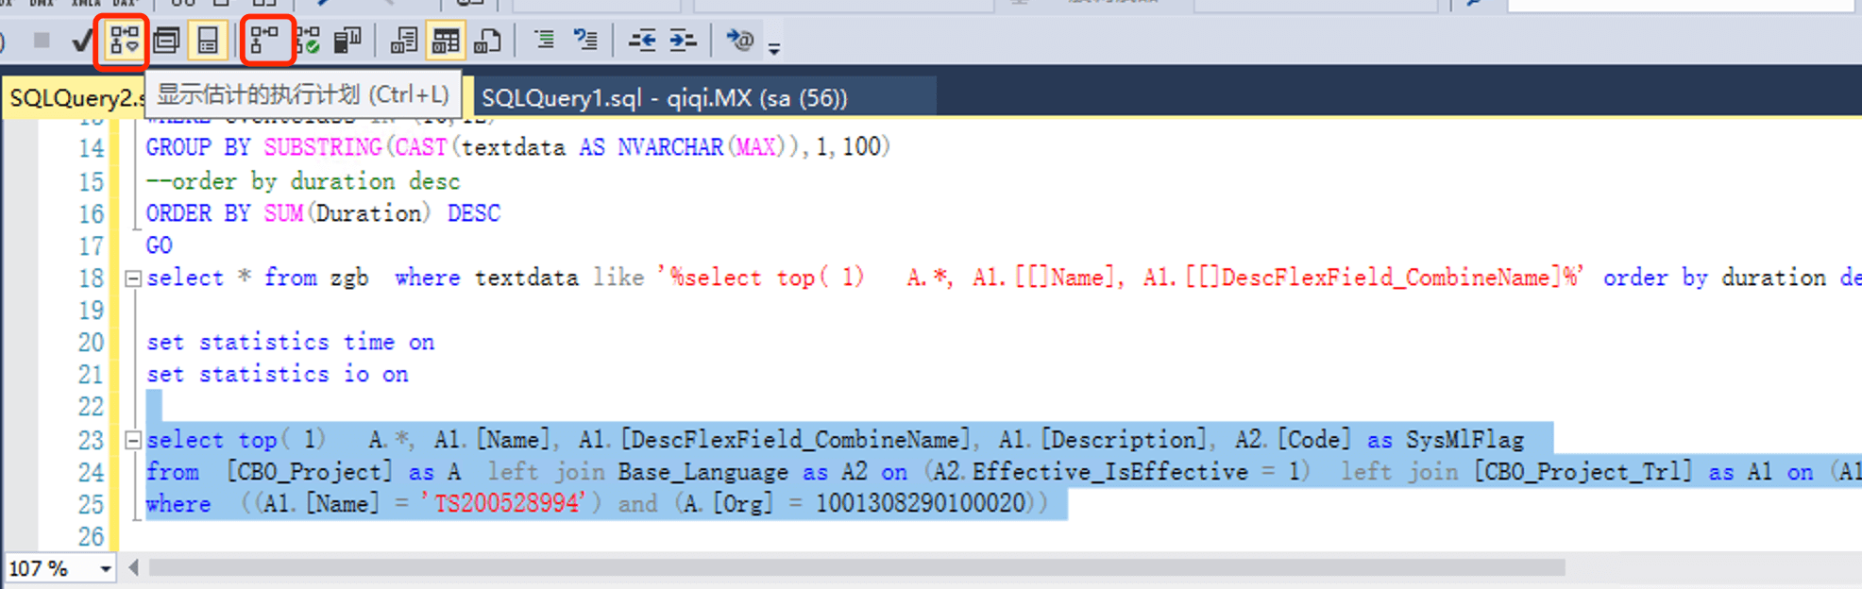Set output to Results to Grid
This screenshot has height=589, width=1862.
445,41
